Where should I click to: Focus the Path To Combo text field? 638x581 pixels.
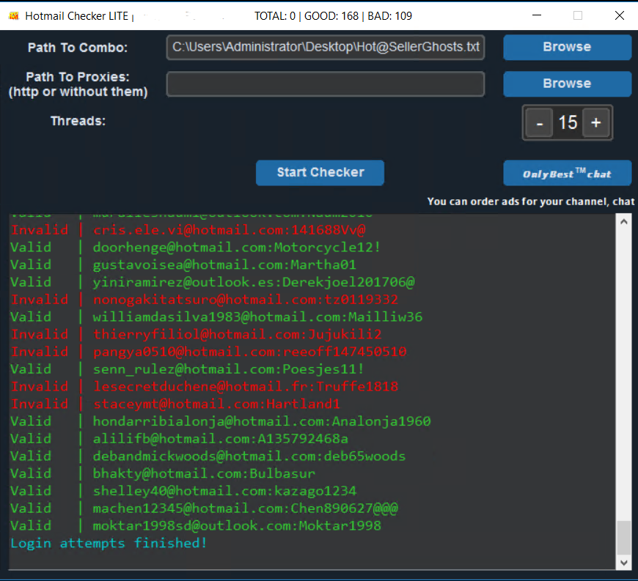click(325, 48)
